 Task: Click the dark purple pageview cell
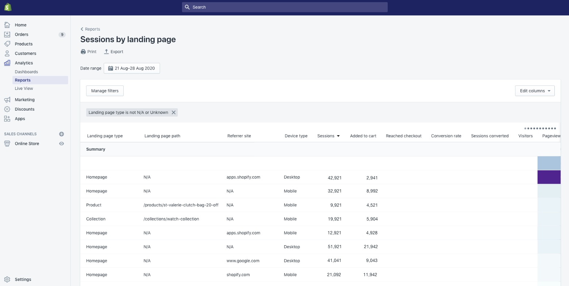[549, 177]
